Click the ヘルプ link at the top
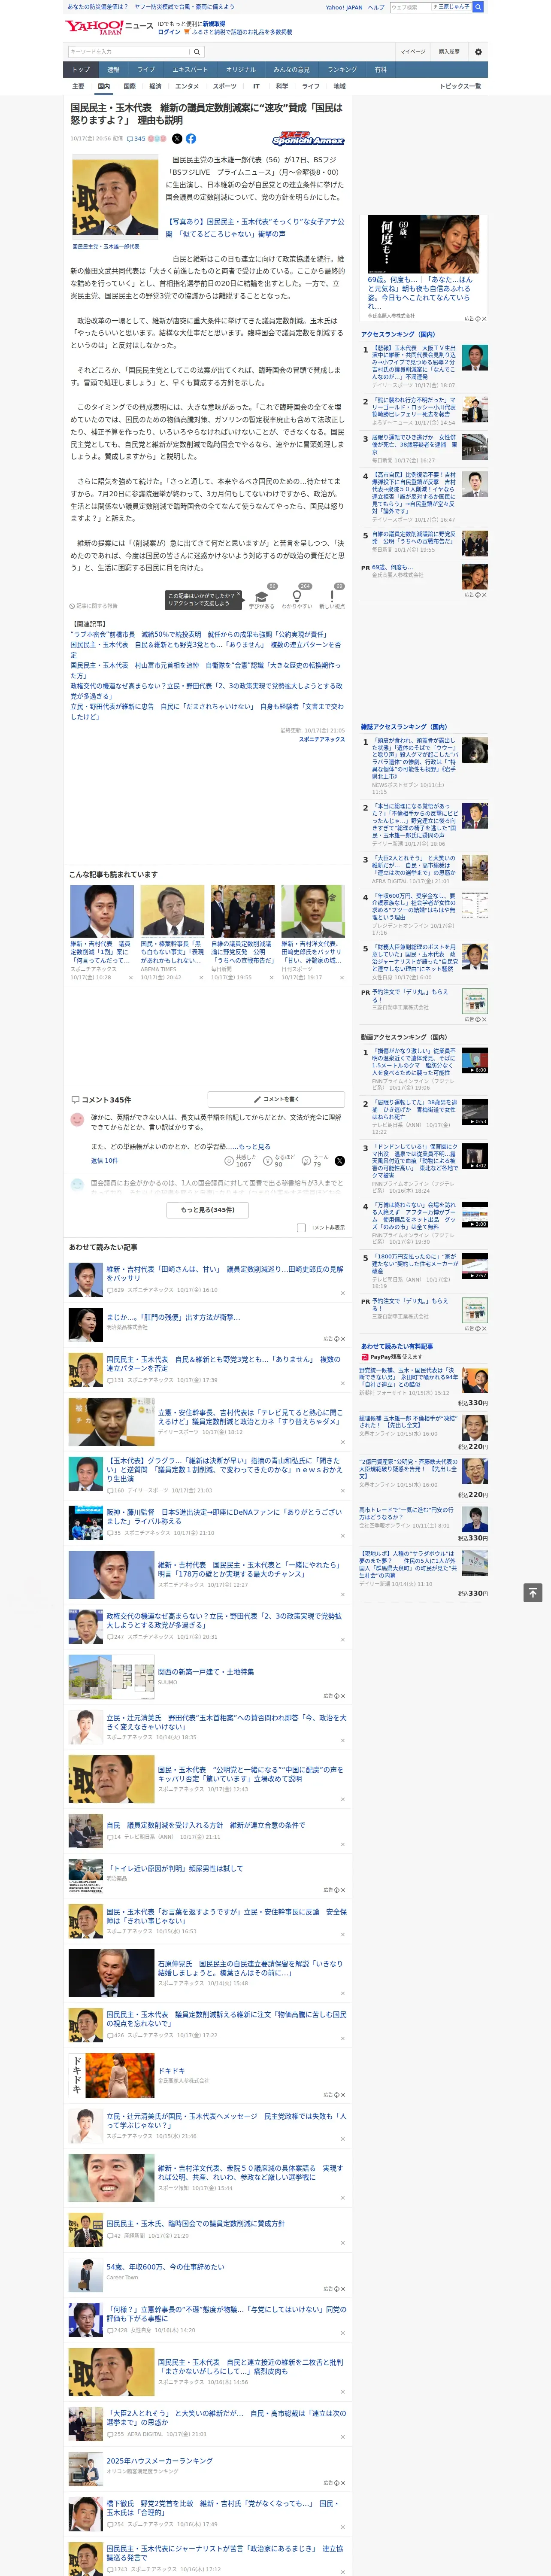This screenshot has width=551, height=2576. tap(376, 7)
